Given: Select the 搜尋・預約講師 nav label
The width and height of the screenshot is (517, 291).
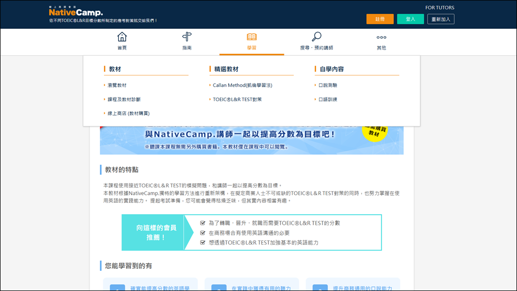Looking at the screenshot, I should 316,48.
